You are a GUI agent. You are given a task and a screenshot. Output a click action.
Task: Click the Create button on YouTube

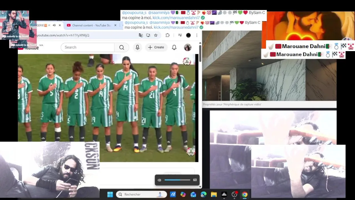(156, 47)
